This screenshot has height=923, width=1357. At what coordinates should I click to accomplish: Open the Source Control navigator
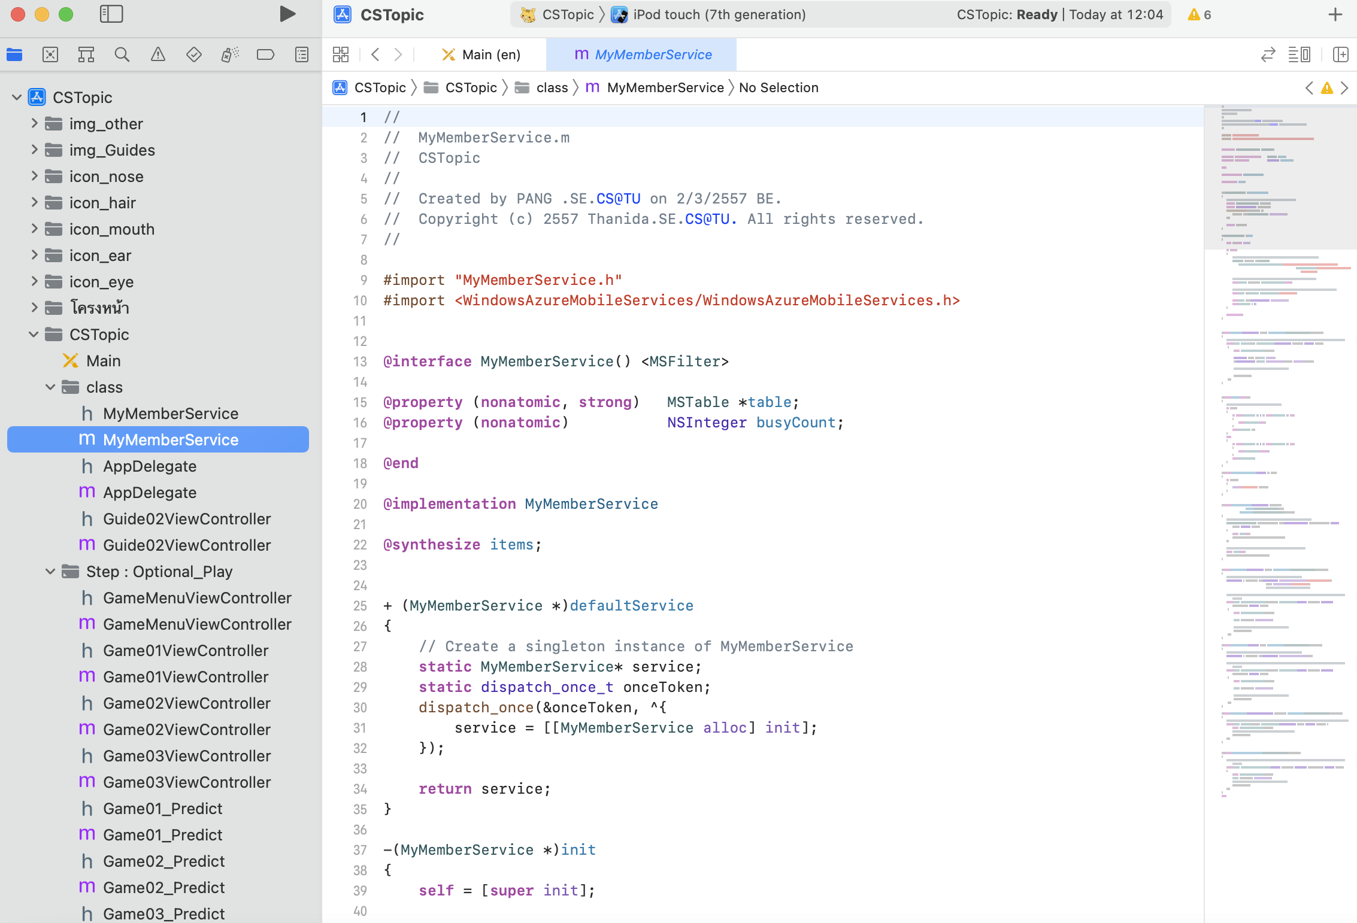point(50,55)
